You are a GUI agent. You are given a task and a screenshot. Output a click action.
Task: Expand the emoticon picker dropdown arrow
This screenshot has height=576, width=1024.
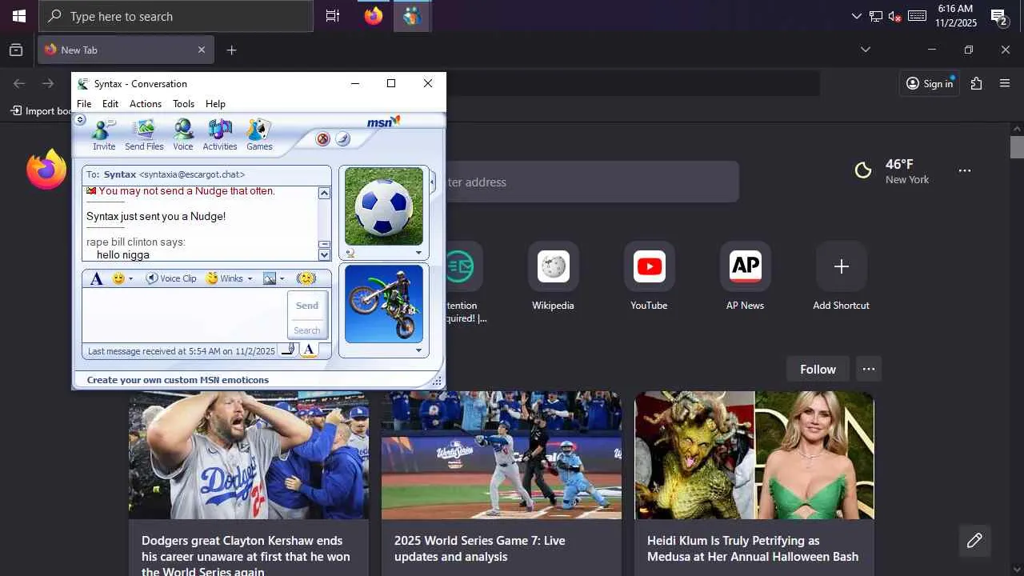131,279
